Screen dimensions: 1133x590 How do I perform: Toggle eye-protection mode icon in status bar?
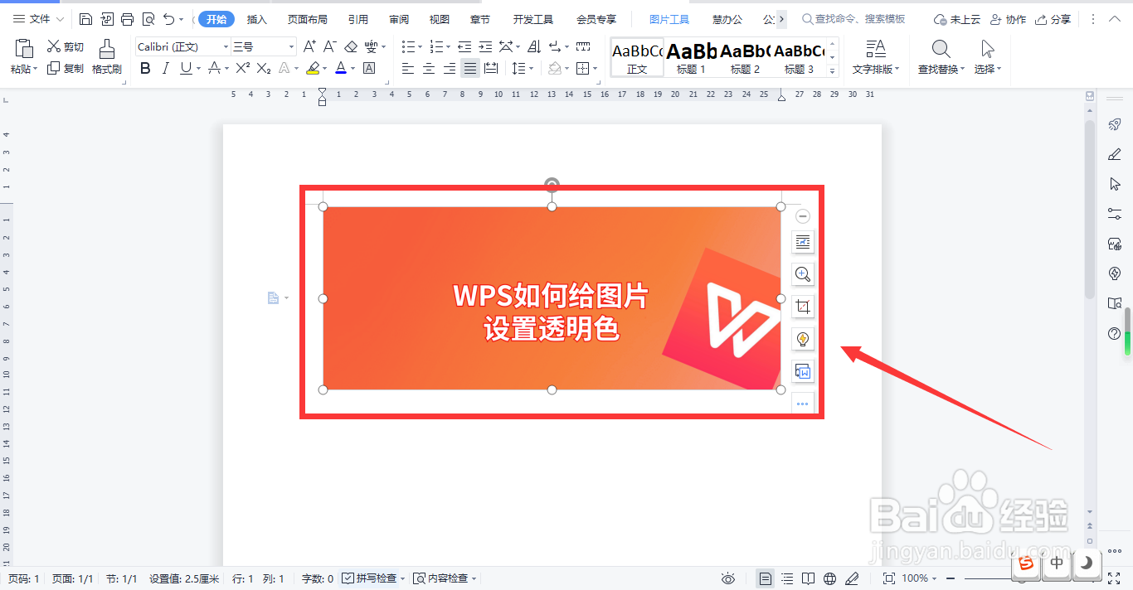(x=728, y=578)
